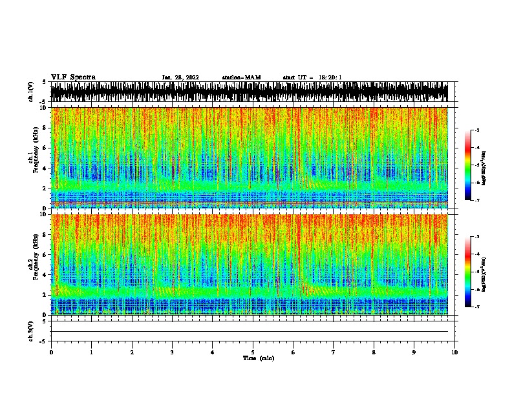This screenshot has width=512, height=395.
Task: Click time axis tick label "5"
Action: point(253,352)
